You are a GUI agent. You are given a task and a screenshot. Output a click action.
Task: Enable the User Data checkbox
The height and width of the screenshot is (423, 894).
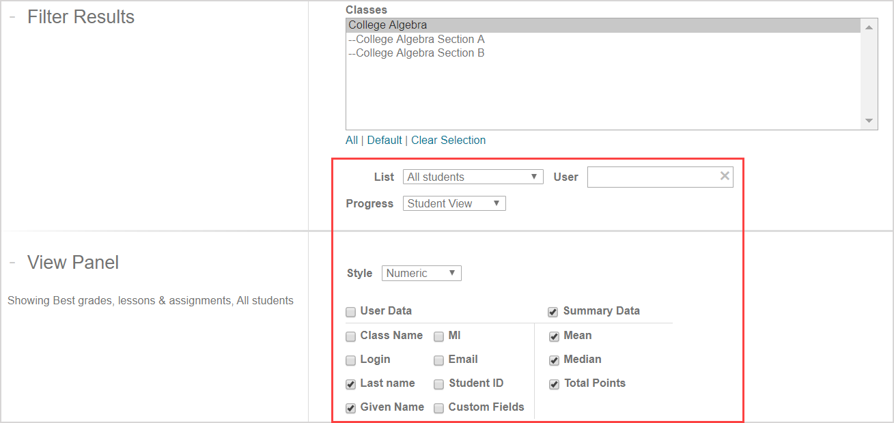coord(350,312)
